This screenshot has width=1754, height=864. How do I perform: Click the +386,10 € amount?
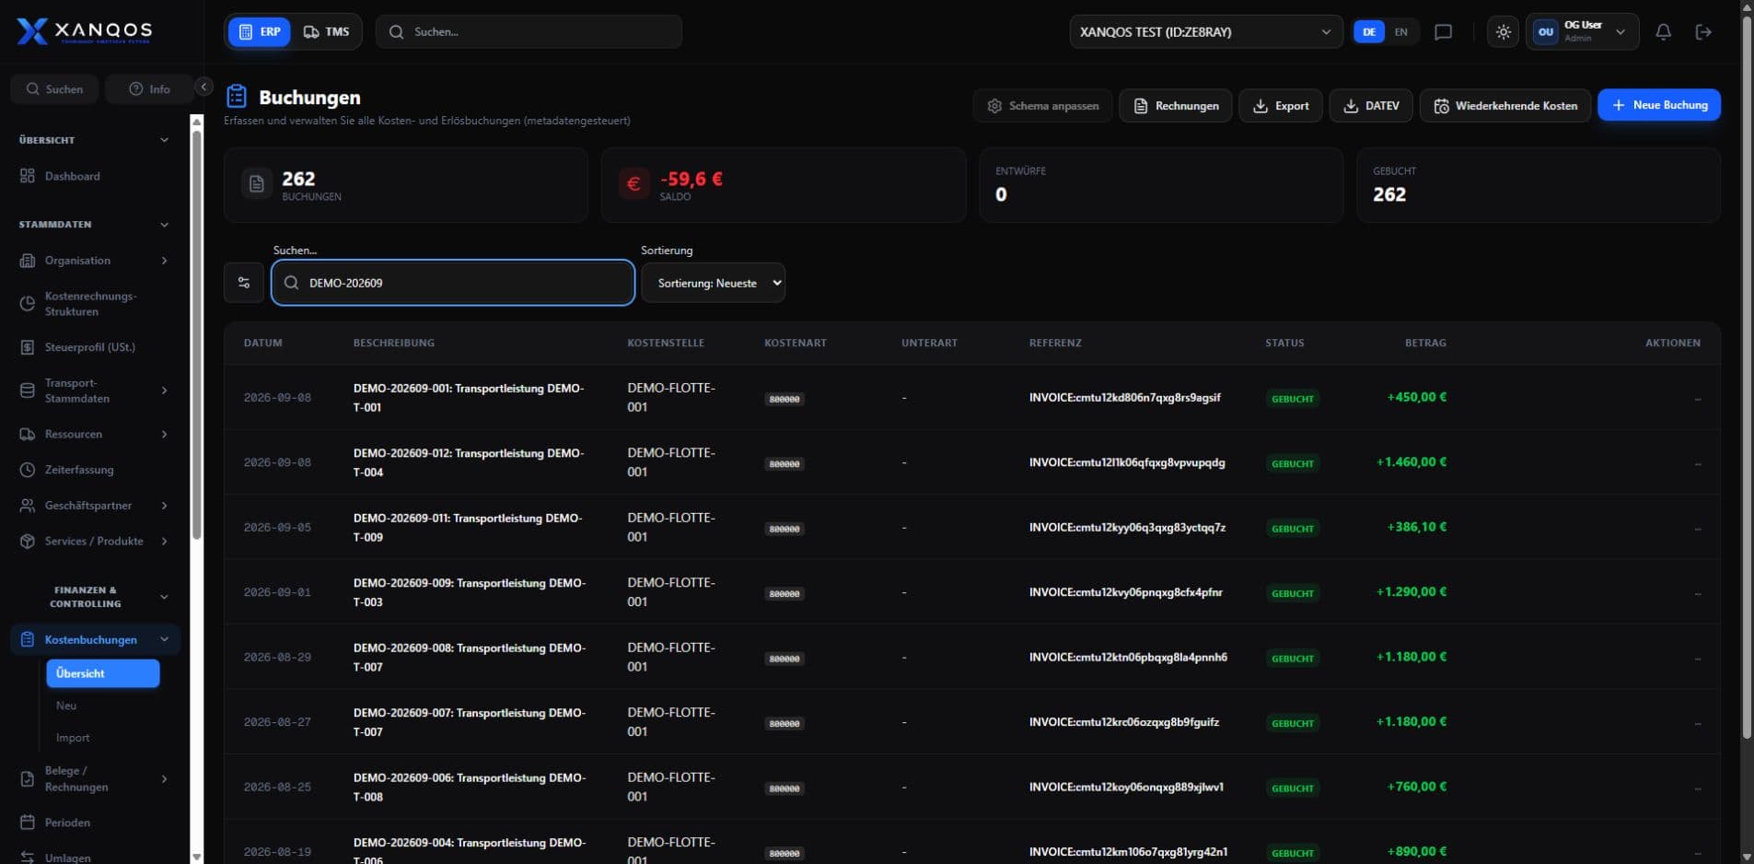click(x=1416, y=527)
